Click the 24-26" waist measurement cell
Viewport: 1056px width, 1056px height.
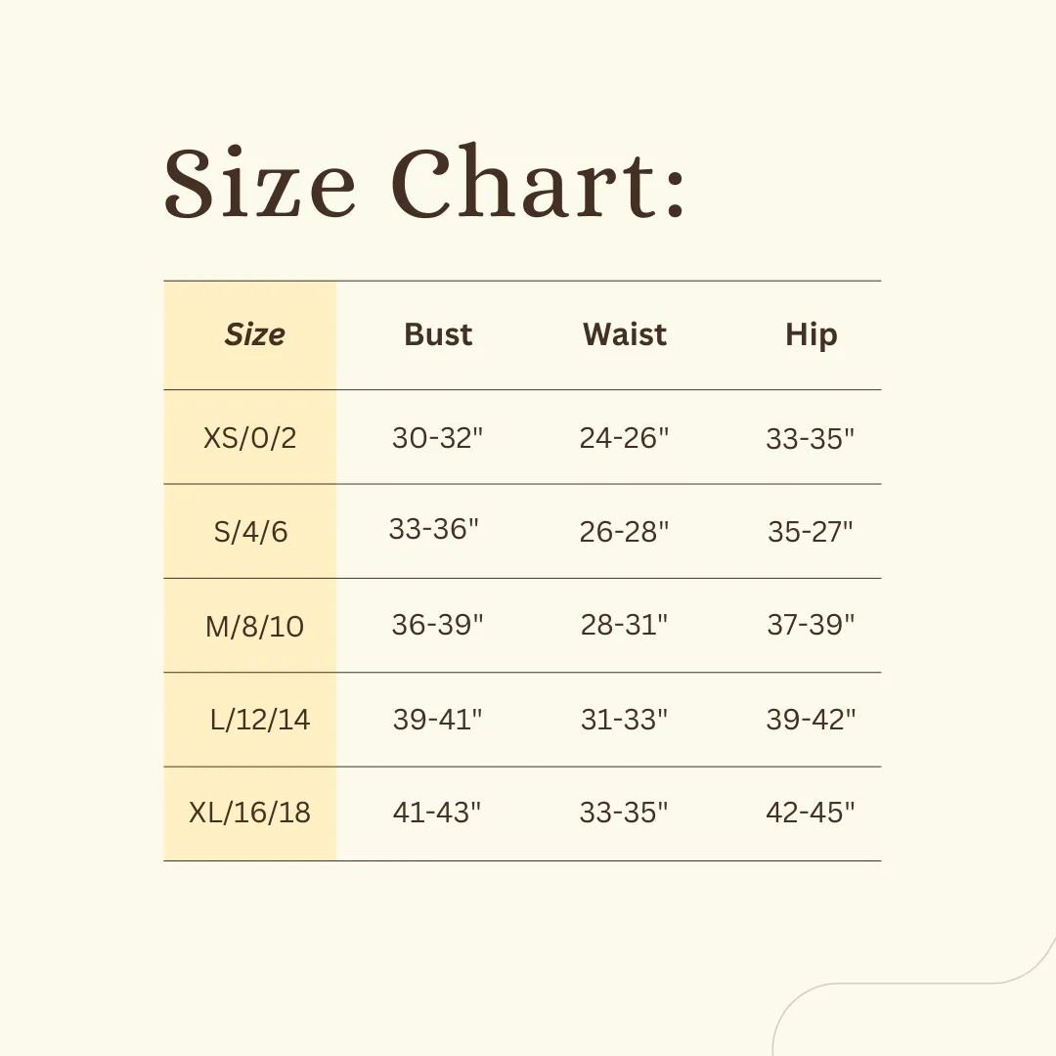(624, 438)
